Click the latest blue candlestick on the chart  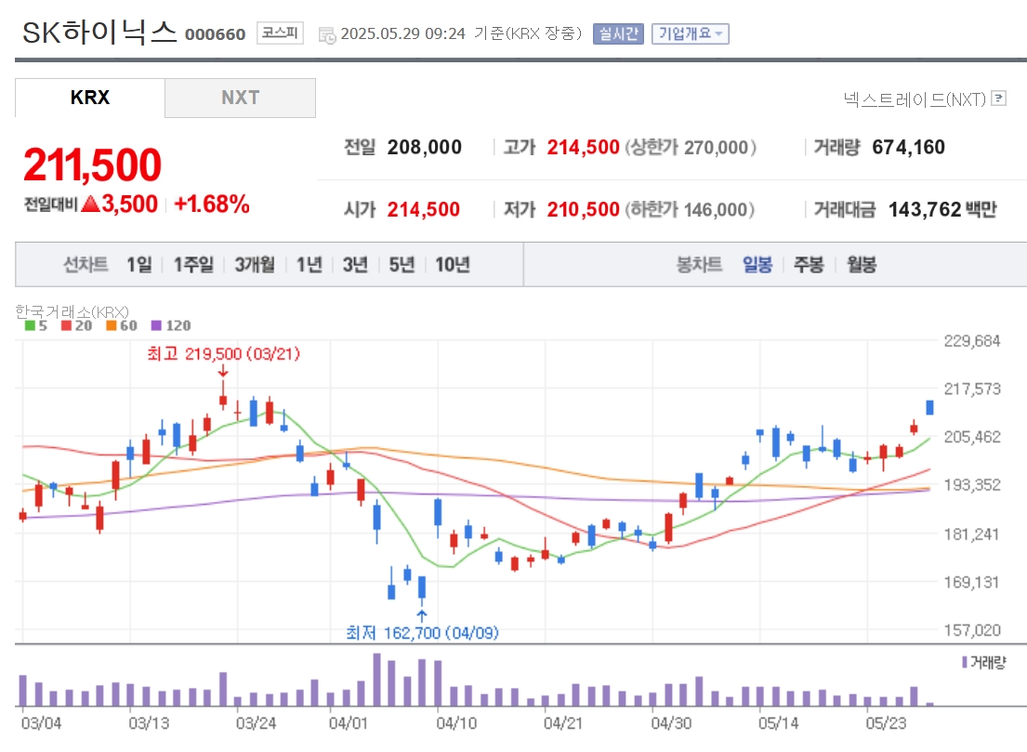929,407
